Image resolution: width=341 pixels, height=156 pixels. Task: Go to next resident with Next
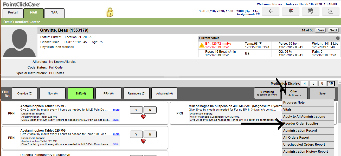333,30
